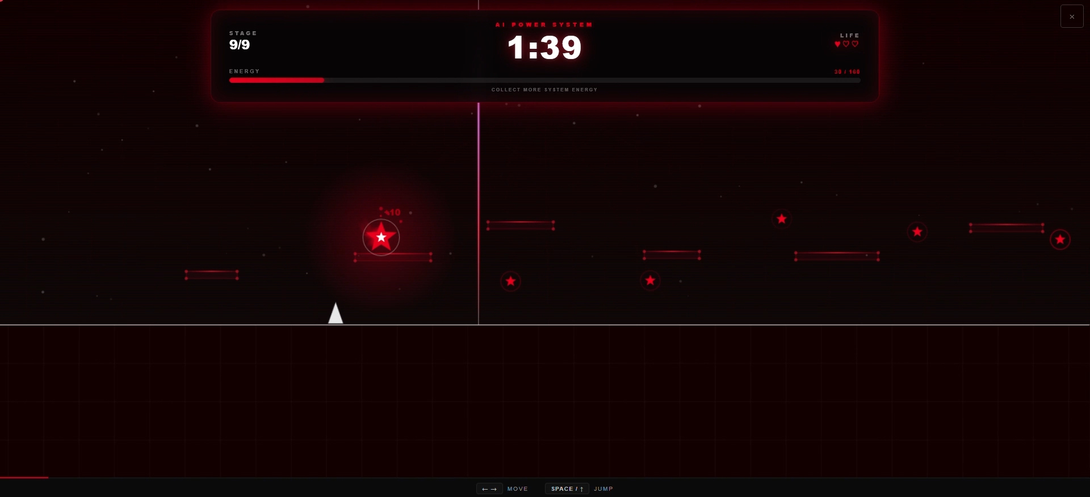The image size is (1090, 497).
Task: Collect the rightmost star near screen edge
Action: [x=1060, y=239]
